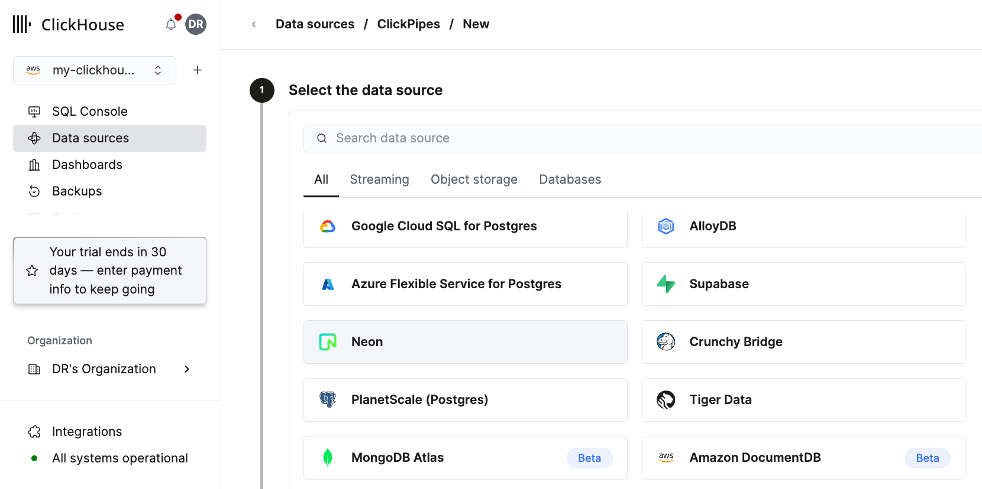Click Beta badge on MongoDB Atlas

tap(589, 458)
